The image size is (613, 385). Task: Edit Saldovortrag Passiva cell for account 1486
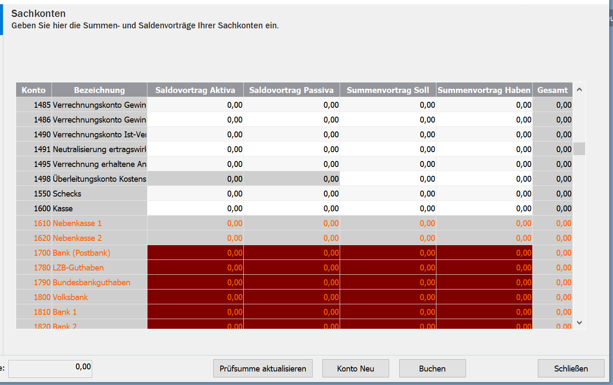(292, 120)
